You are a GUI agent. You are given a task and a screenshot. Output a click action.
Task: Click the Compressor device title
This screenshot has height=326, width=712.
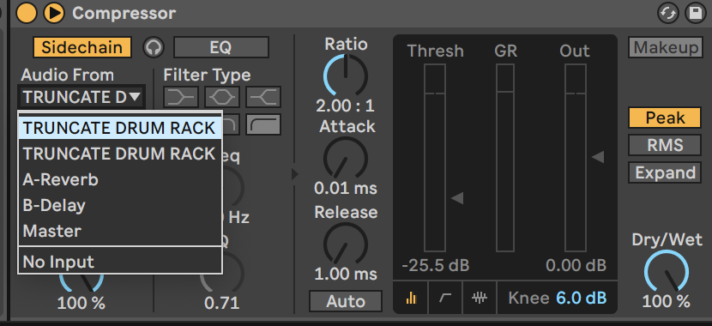point(124,13)
